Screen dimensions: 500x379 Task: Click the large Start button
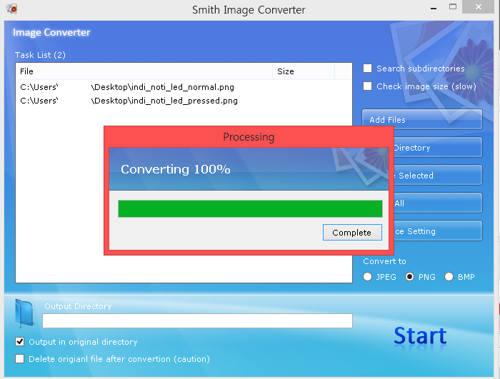420,335
